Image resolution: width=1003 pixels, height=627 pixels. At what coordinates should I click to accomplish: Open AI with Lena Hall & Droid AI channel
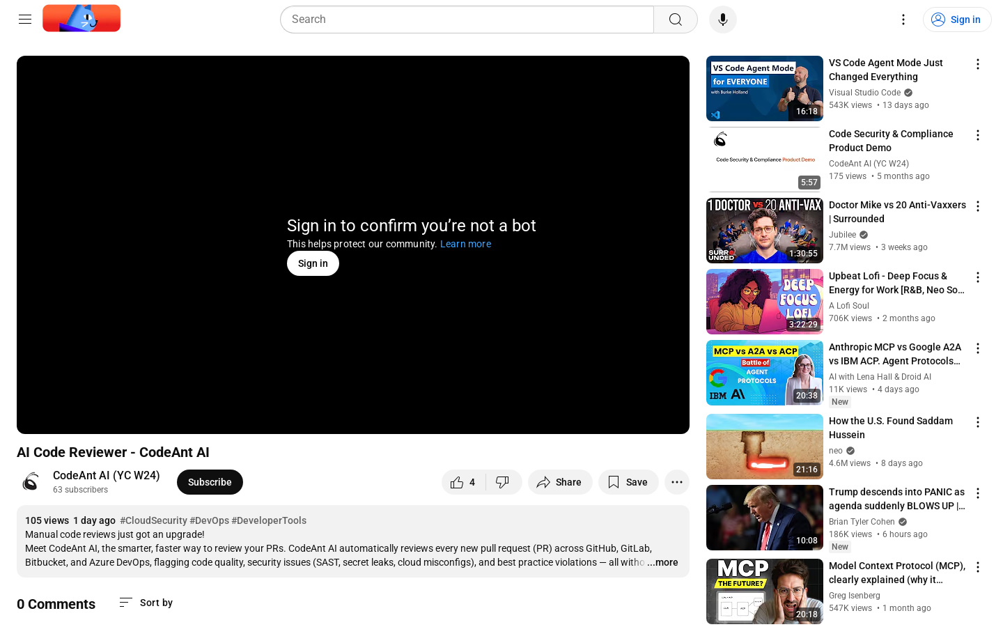880,377
